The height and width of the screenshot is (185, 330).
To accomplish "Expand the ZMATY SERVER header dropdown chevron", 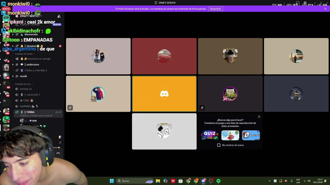I will click(41, 16).
